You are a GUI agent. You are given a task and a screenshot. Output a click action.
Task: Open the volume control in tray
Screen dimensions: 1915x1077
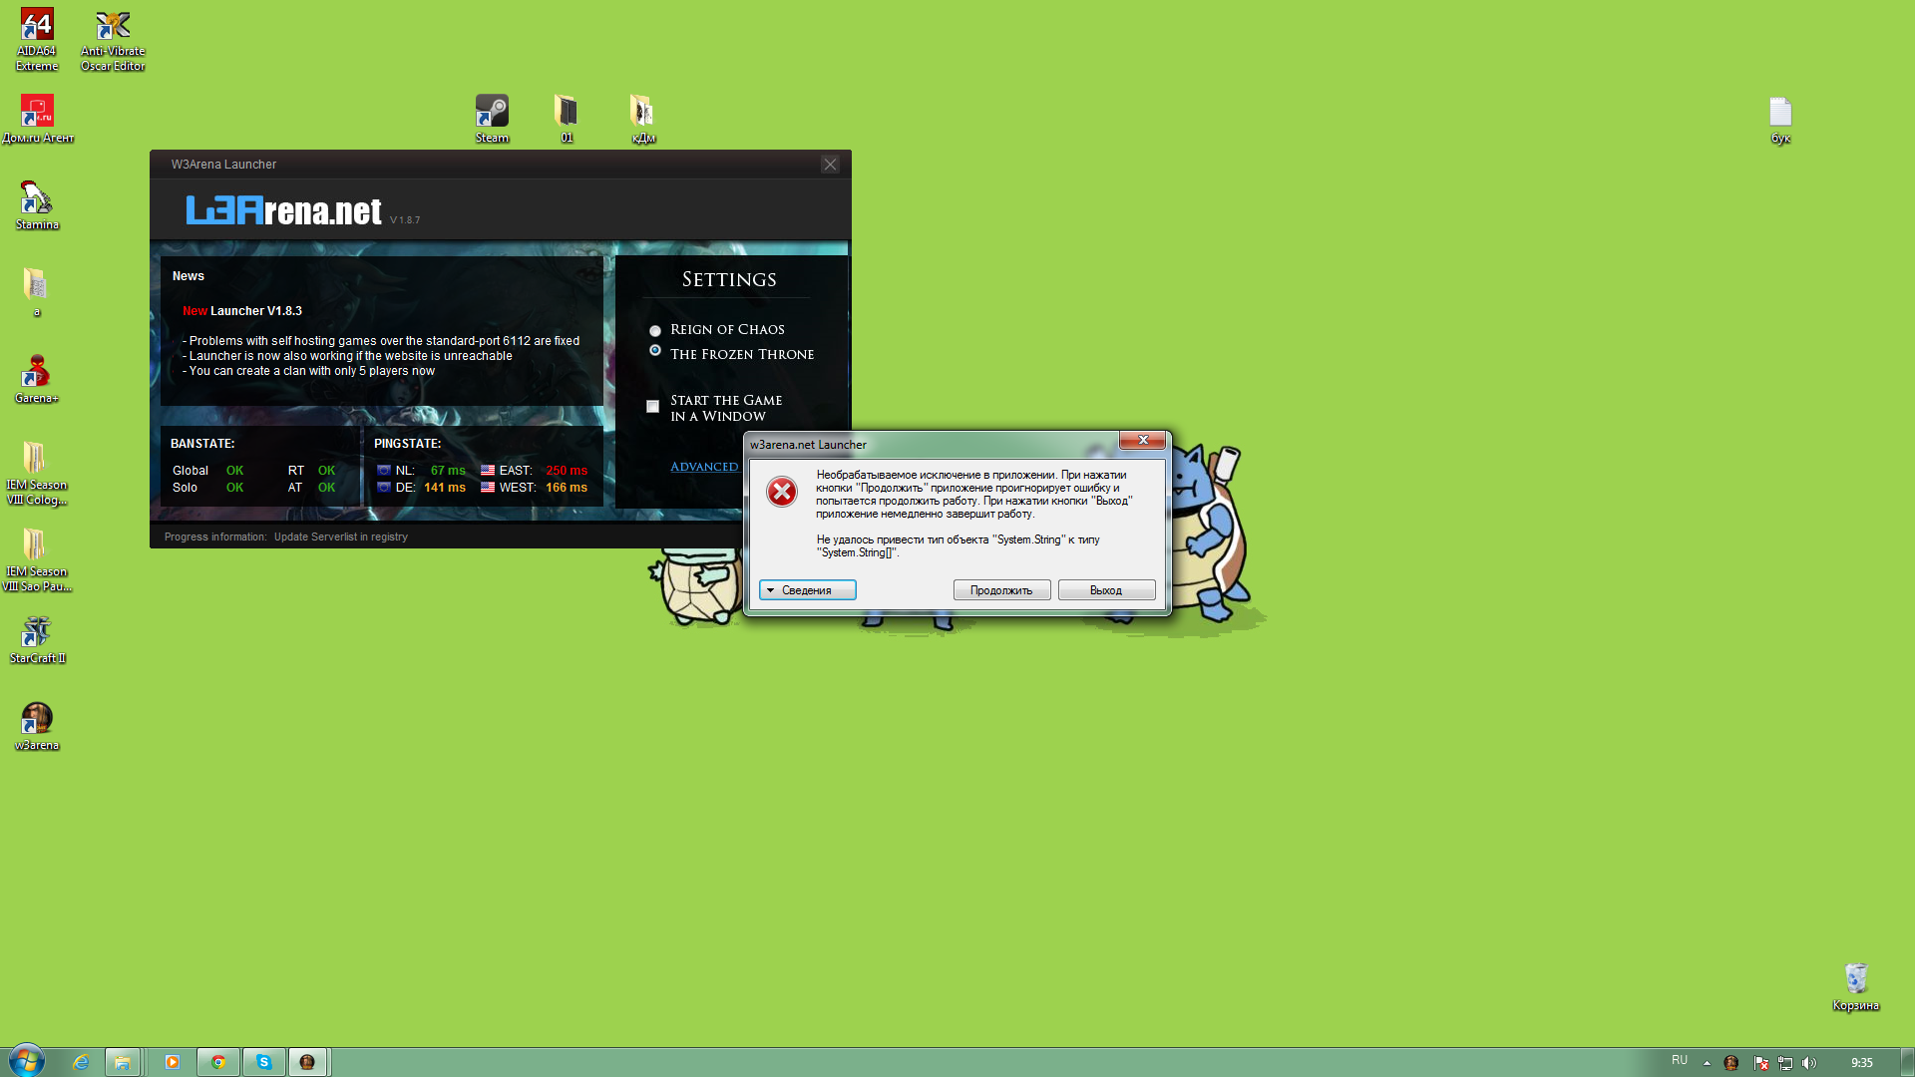click(x=1809, y=1063)
